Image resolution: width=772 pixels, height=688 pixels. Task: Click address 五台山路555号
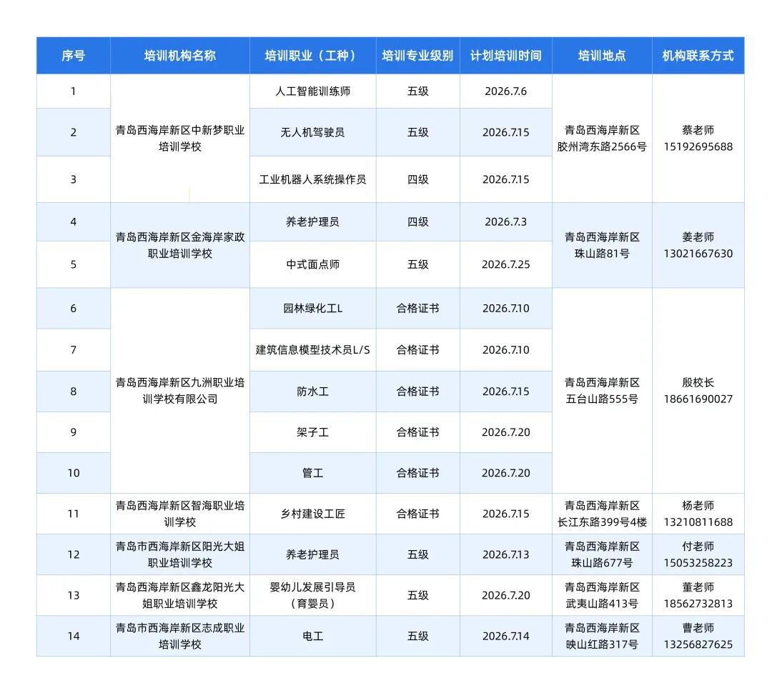tap(602, 399)
